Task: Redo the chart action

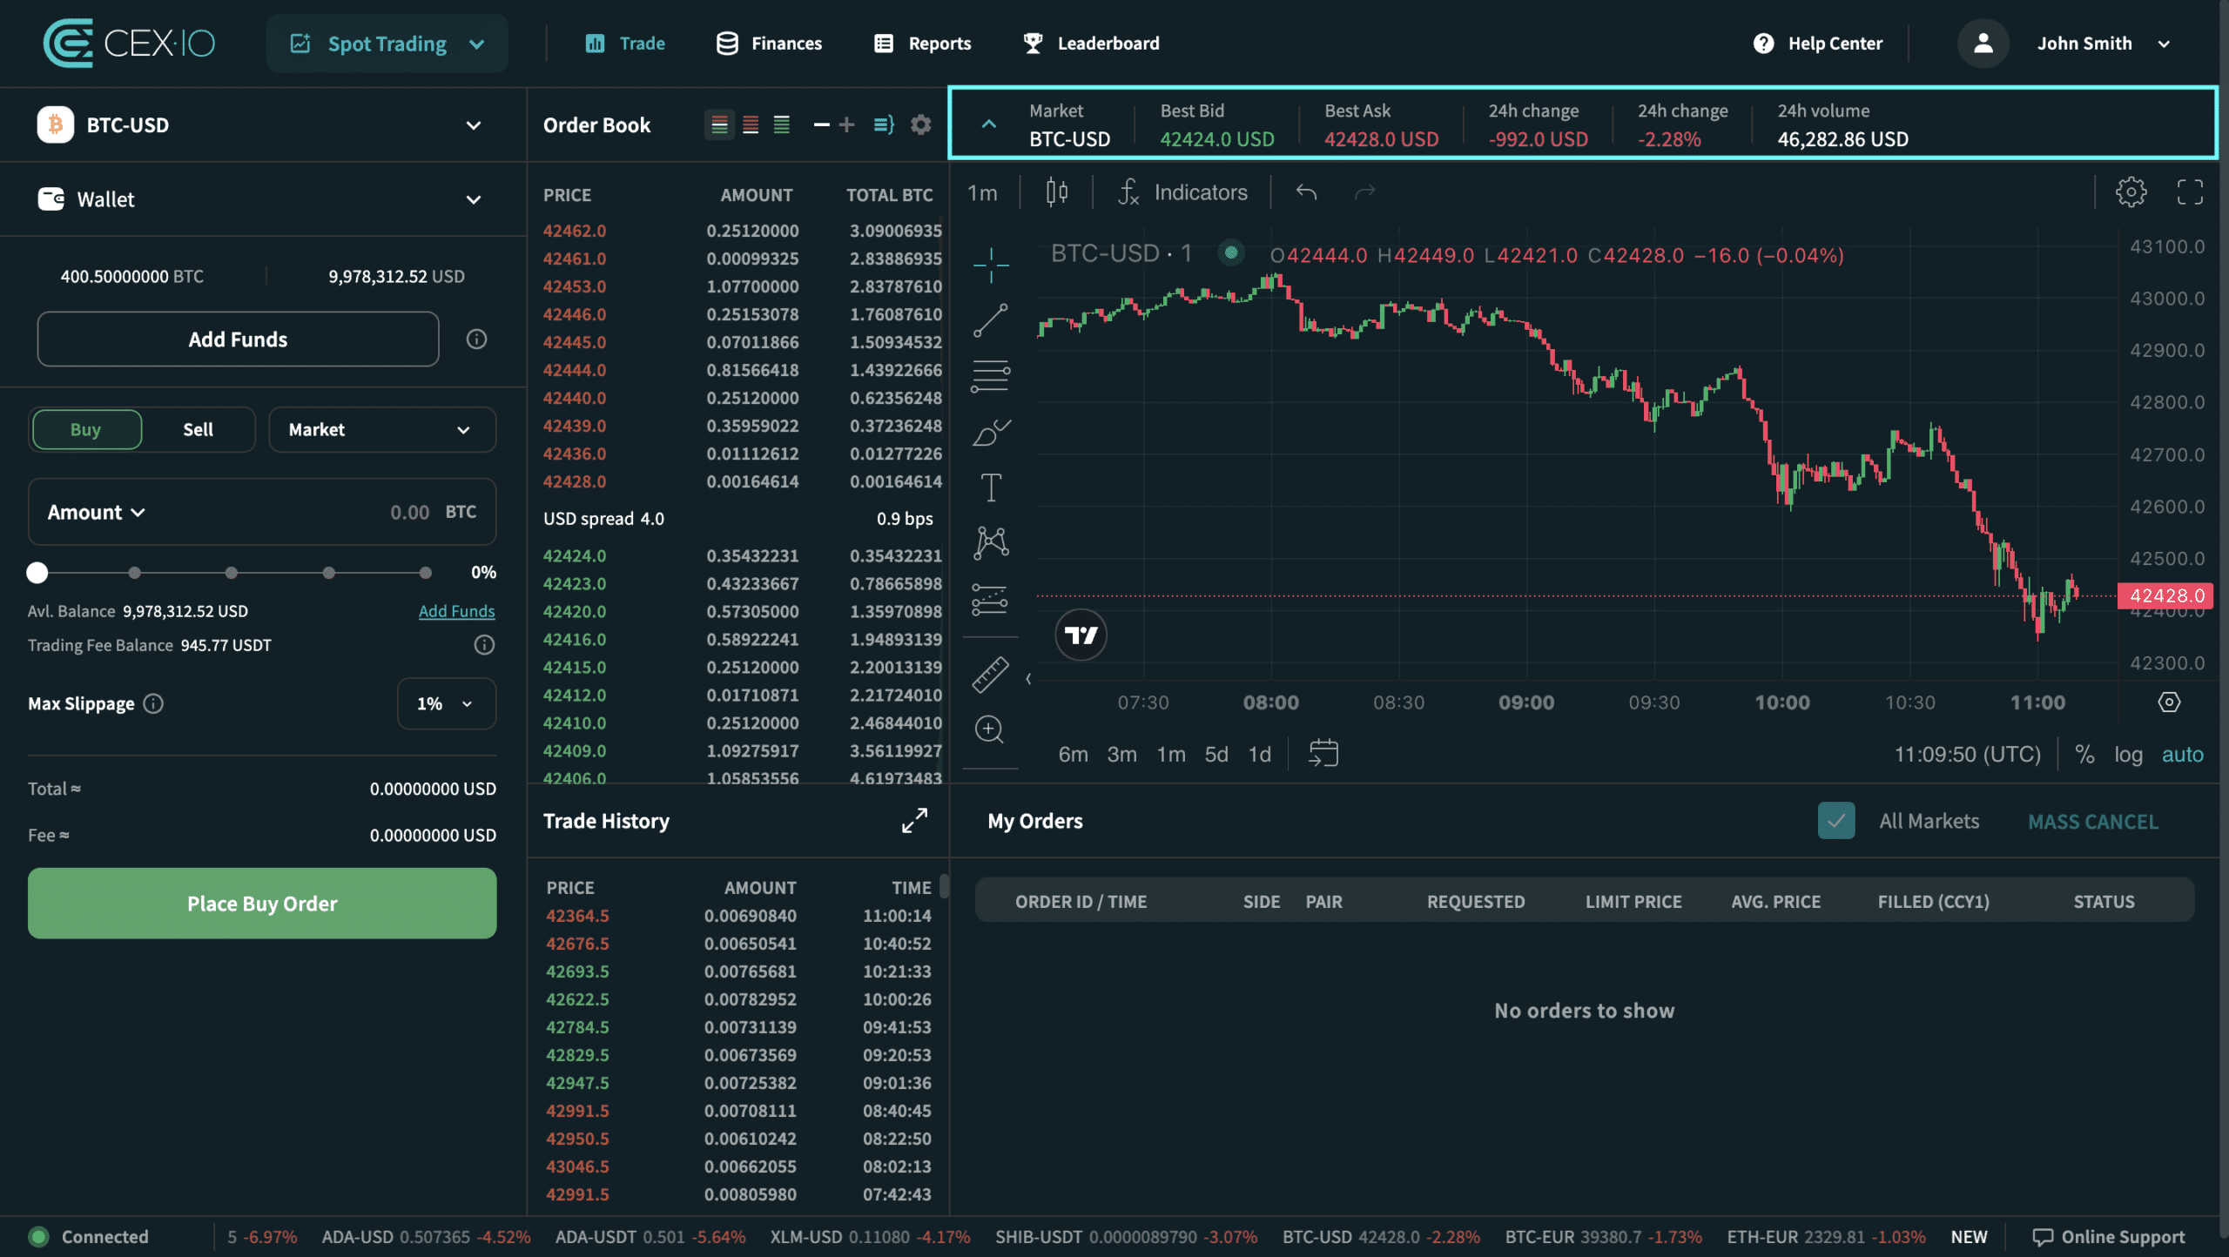Action: (1364, 192)
